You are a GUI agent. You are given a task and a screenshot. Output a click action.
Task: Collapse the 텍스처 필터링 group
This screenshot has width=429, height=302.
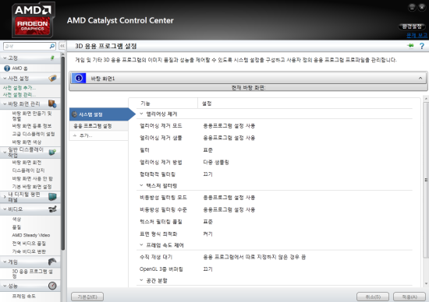coord(141,185)
